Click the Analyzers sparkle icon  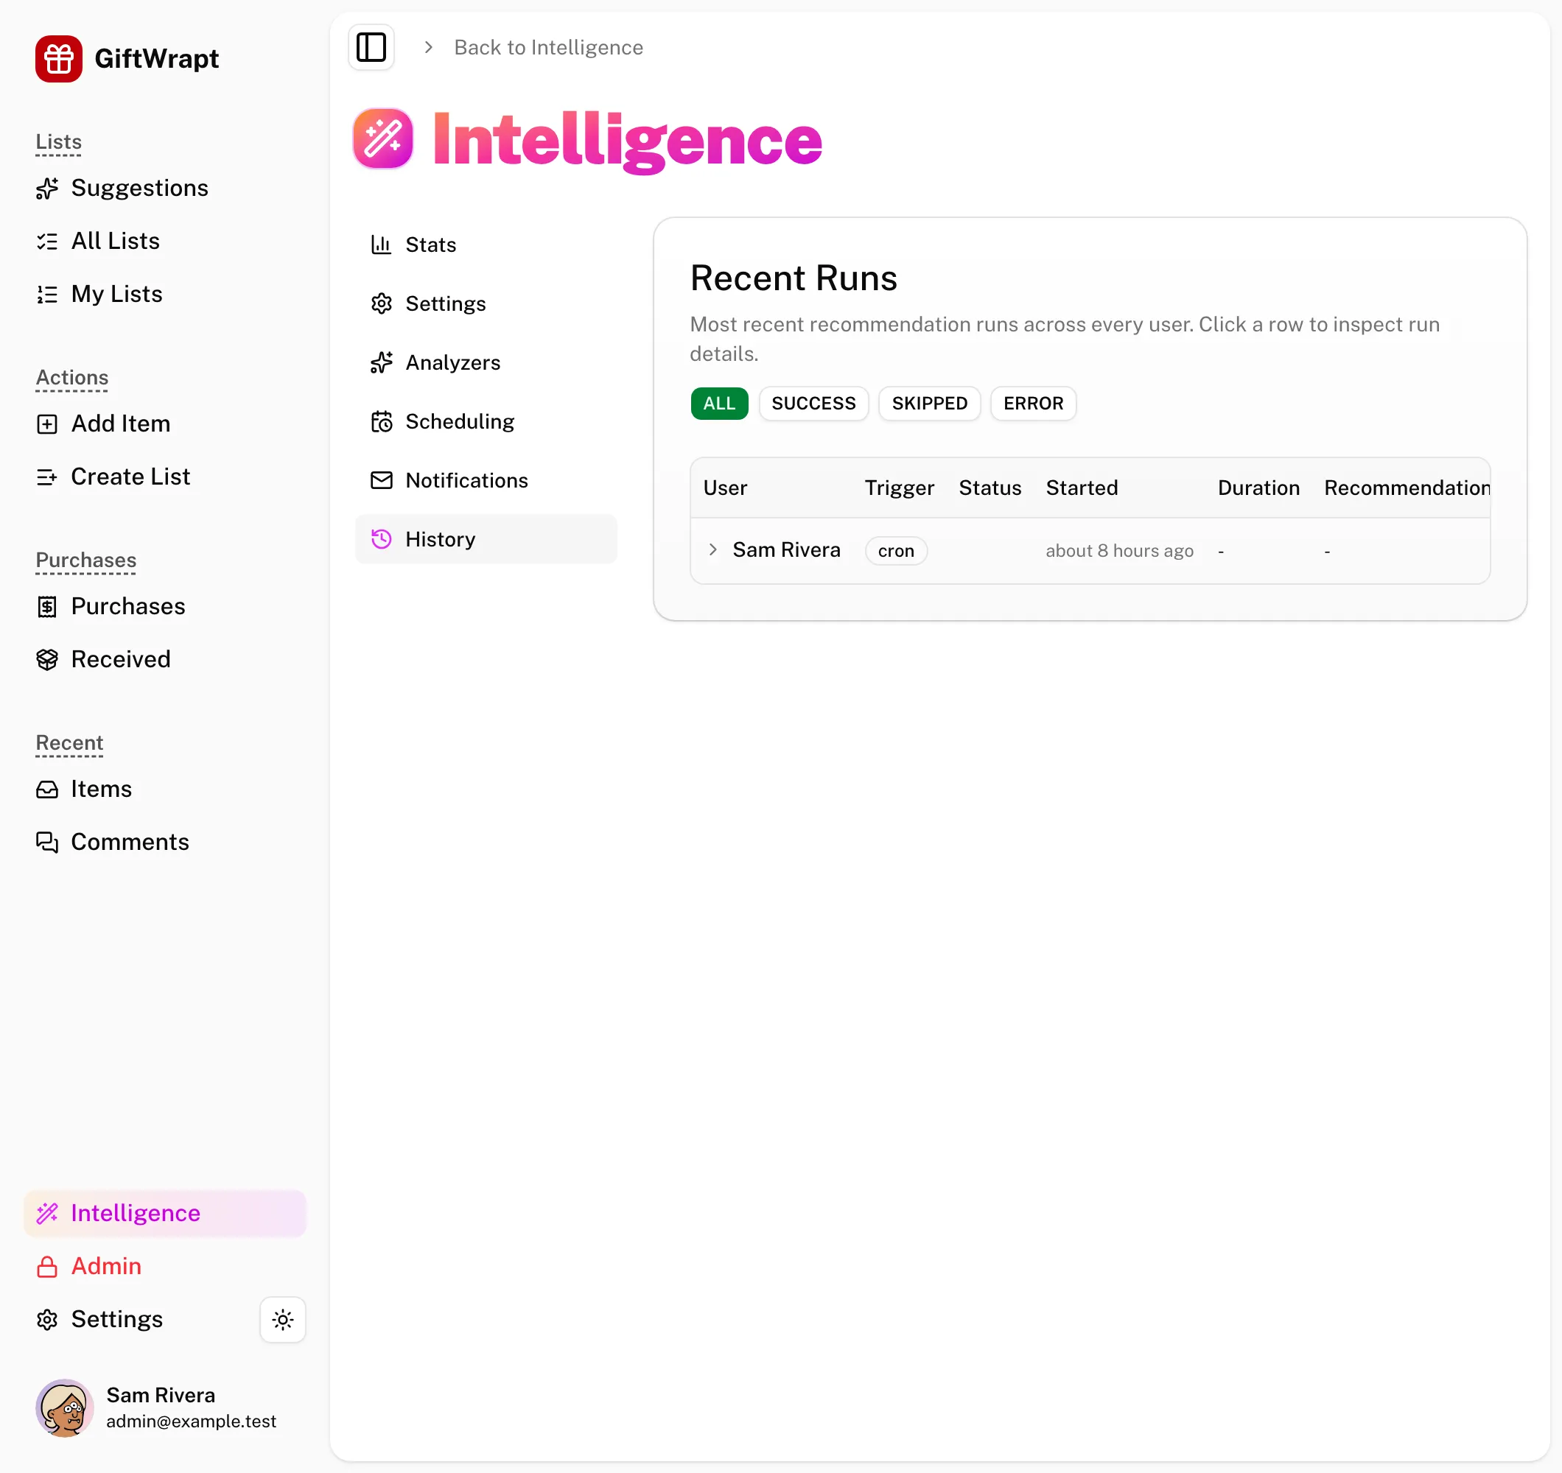[x=381, y=363]
